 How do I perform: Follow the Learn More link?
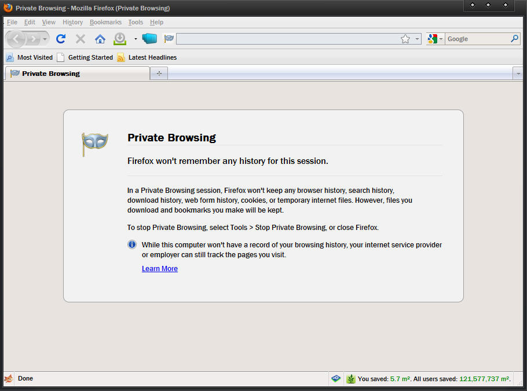[x=160, y=269]
